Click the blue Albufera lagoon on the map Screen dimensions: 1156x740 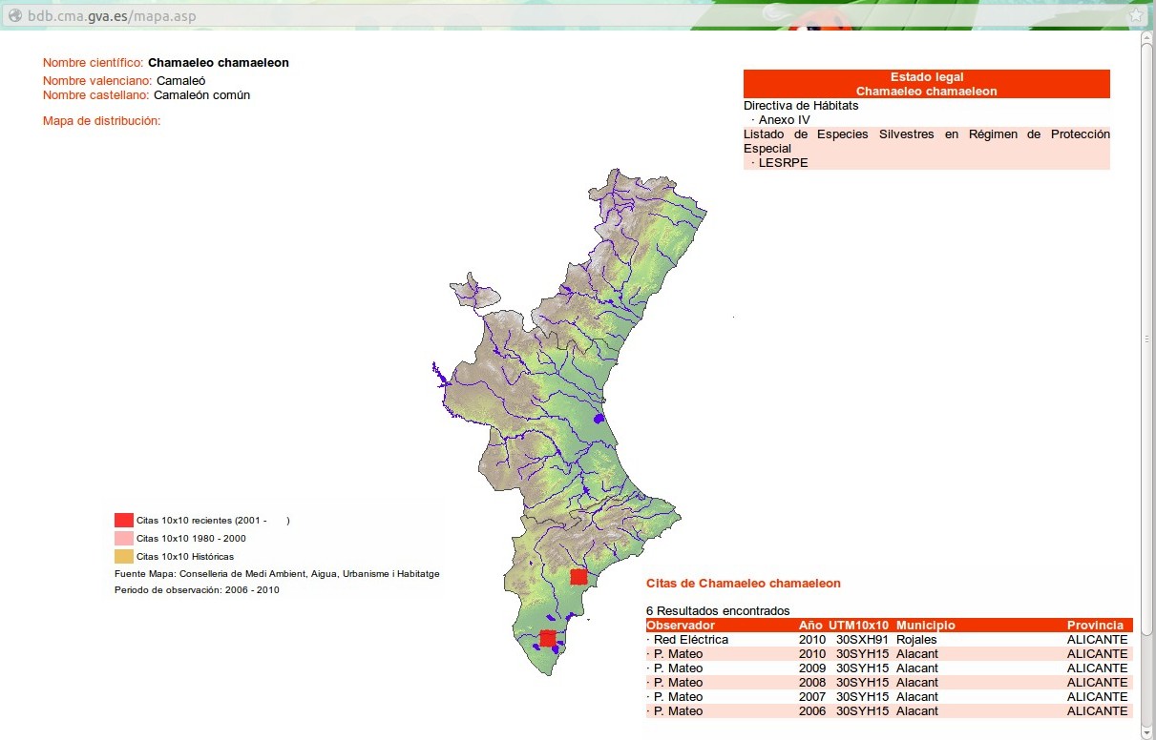tap(599, 418)
